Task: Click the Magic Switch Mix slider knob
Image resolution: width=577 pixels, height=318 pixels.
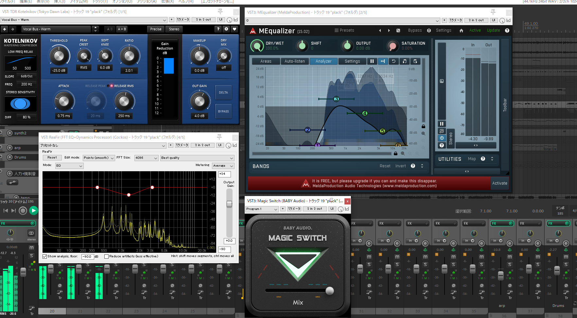Action: (x=330, y=290)
